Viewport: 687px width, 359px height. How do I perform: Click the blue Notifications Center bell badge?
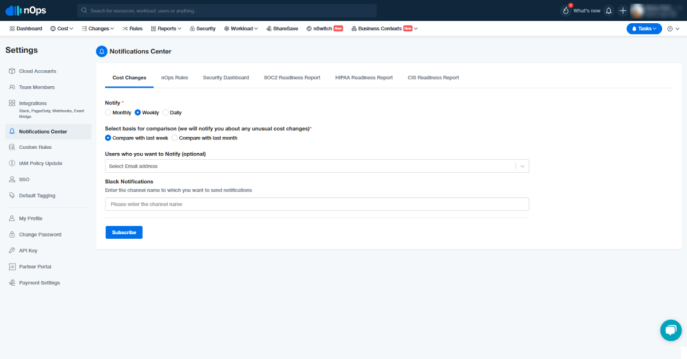pyautogui.click(x=101, y=51)
